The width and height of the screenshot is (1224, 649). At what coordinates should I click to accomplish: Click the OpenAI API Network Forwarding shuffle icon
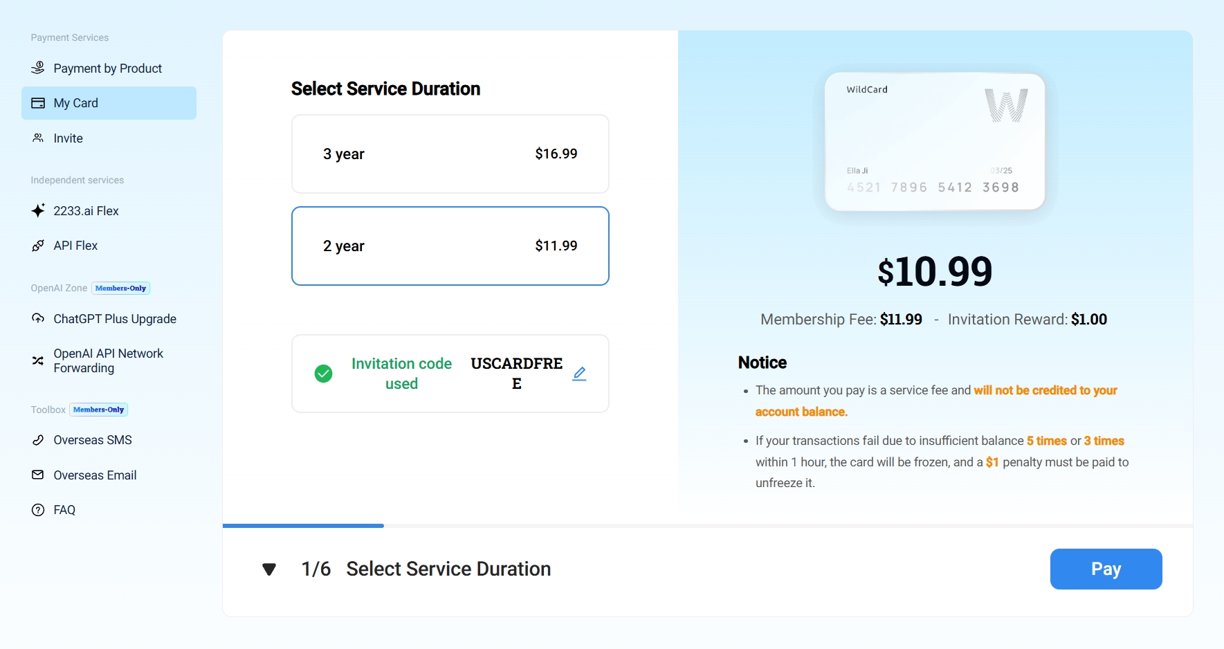point(38,360)
